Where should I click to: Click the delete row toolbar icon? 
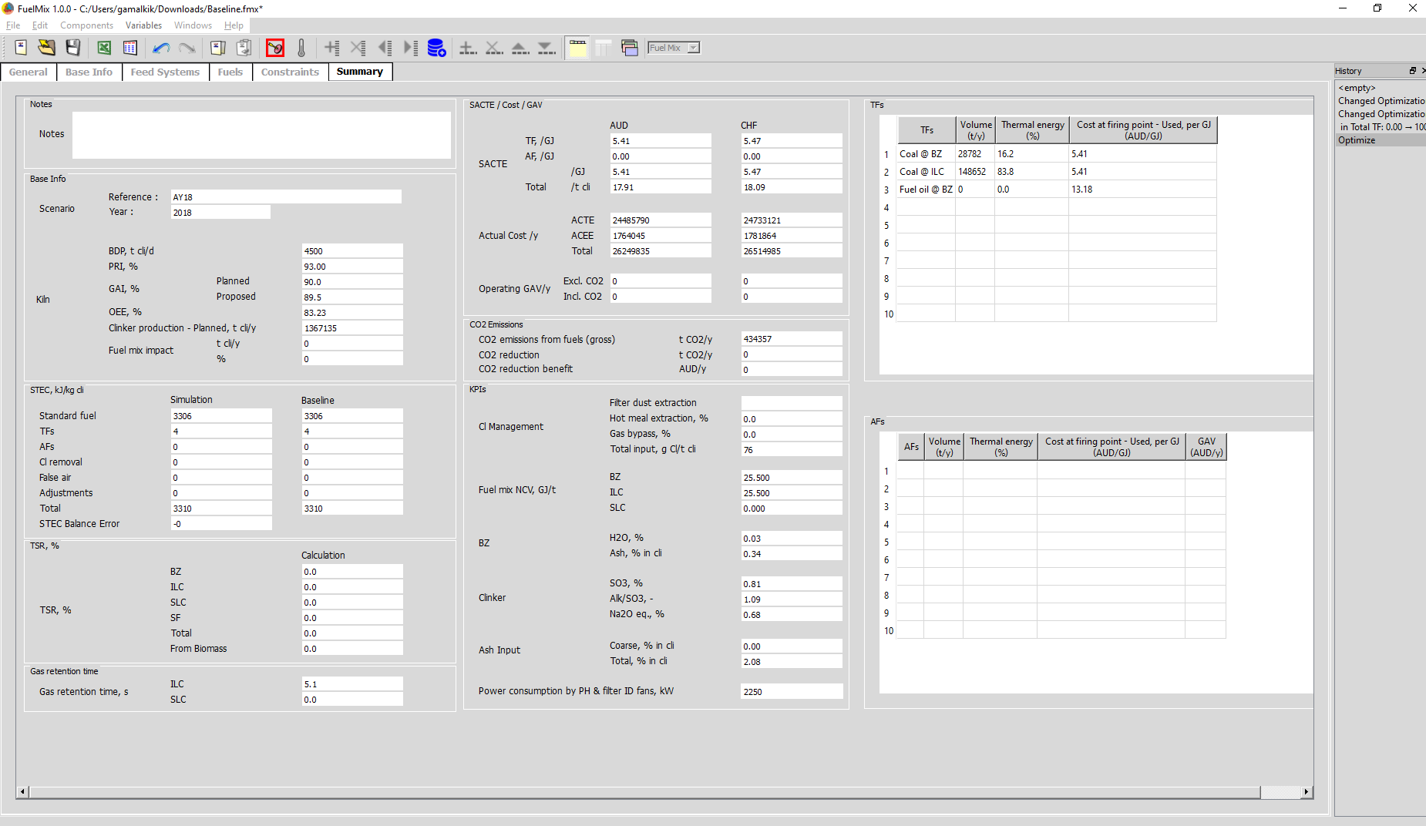tap(358, 48)
